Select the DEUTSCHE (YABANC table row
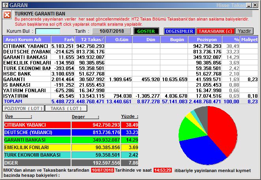The width and height of the screenshot is (261, 180). click(x=130, y=51)
